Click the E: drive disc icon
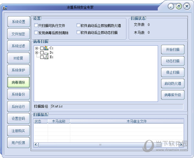The height and width of the screenshot is (158, 194). pyautogui.click(x=46, y=57)
